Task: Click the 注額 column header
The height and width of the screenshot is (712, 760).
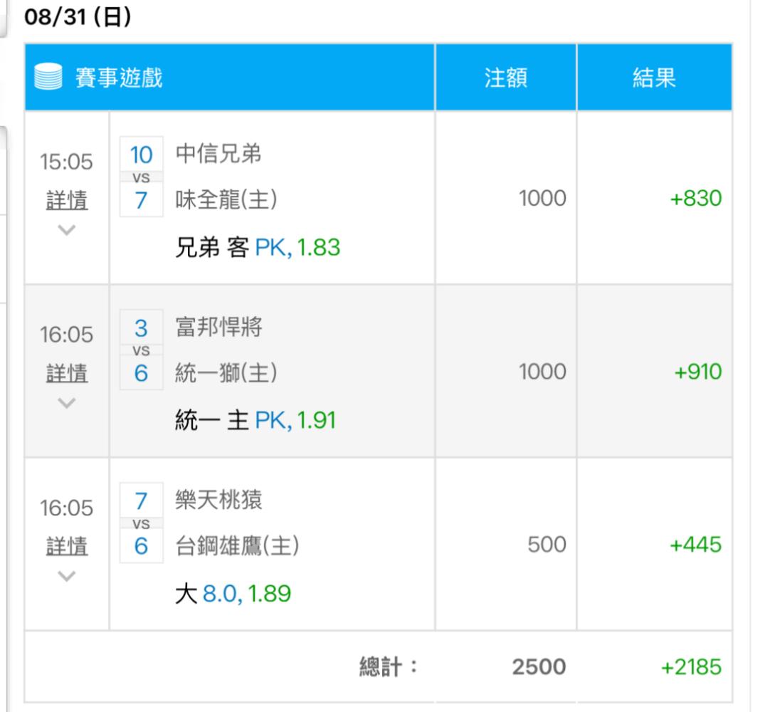Action: pos(505,78)
